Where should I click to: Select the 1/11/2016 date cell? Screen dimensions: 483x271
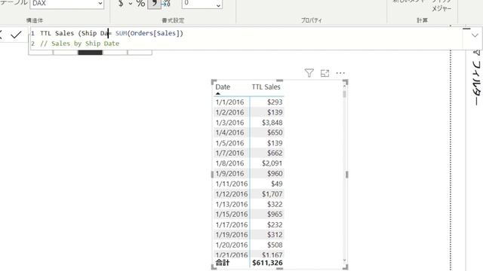point(232,184)
